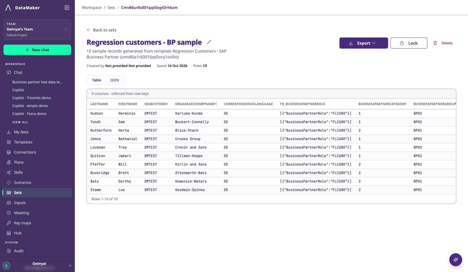Click the Connections database icon
Image resolution: width=468 pixels, height=272 pixels.
[x=9, y=152]
